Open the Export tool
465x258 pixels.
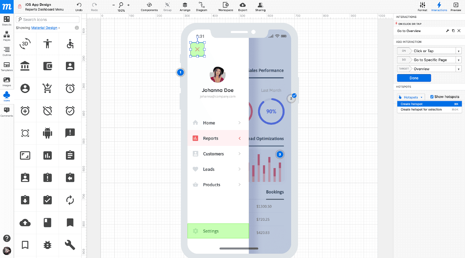click(242, 7)
